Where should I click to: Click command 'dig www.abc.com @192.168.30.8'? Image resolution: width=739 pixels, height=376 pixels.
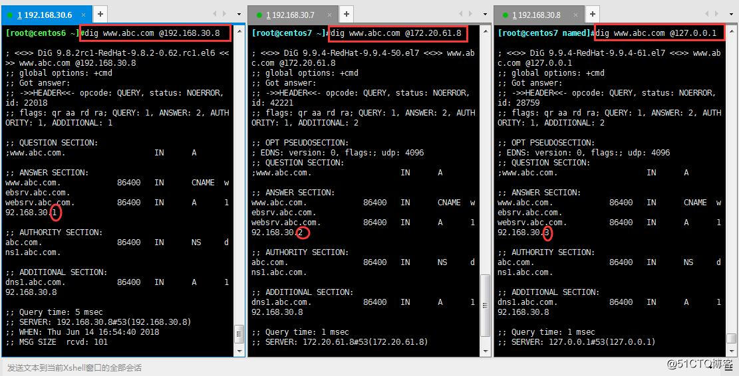152,33
